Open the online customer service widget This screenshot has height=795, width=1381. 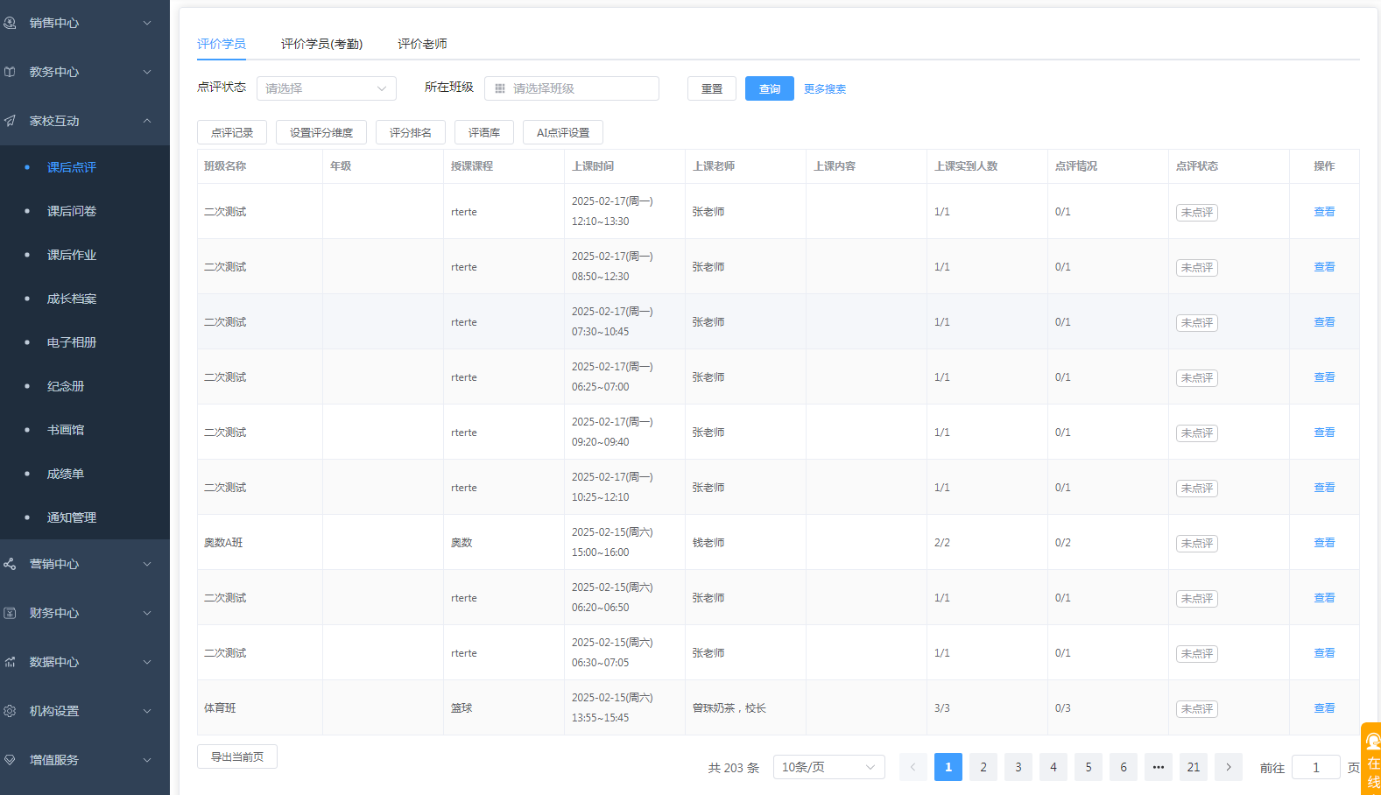[x=1372, y=758]
